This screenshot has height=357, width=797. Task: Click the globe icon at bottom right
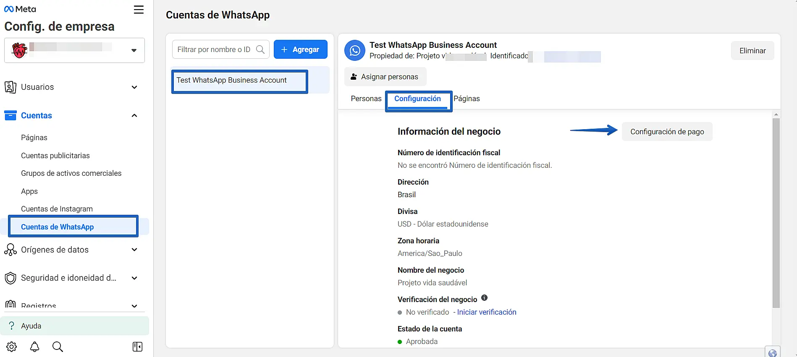click(x=772, y=352)
